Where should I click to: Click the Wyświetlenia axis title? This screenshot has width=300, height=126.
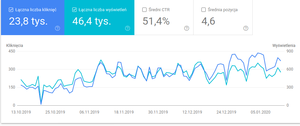click(284, 46)
